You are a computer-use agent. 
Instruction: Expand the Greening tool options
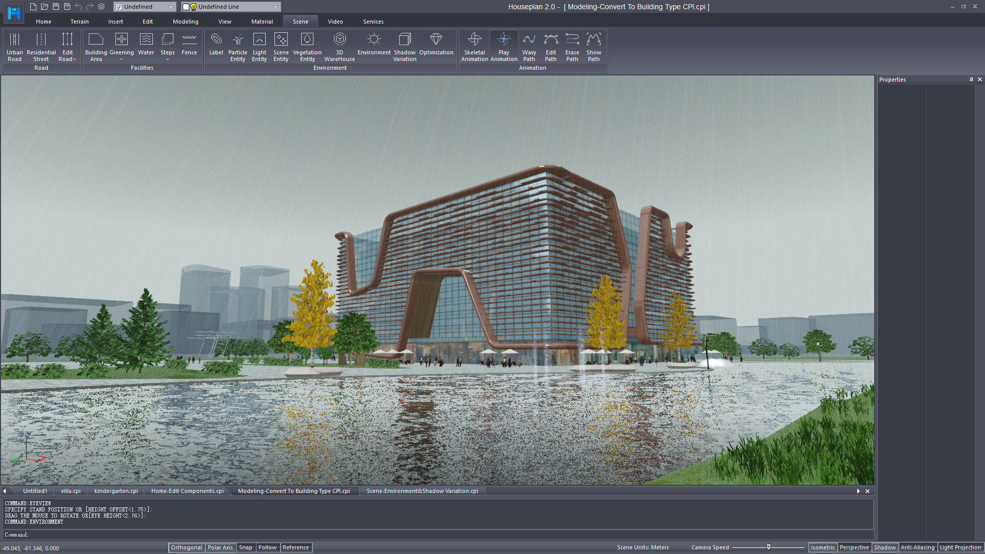pyautogui.click(x=121, y=59)
